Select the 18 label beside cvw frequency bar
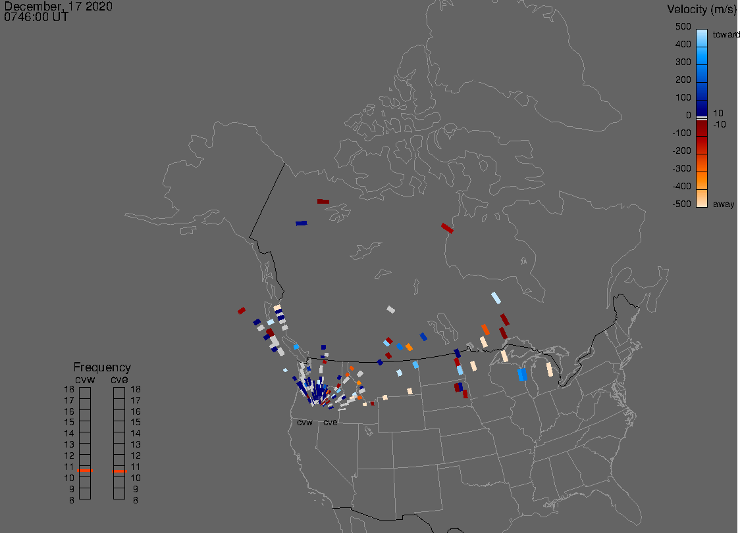 pyautogui.click(x=69, y=390)
